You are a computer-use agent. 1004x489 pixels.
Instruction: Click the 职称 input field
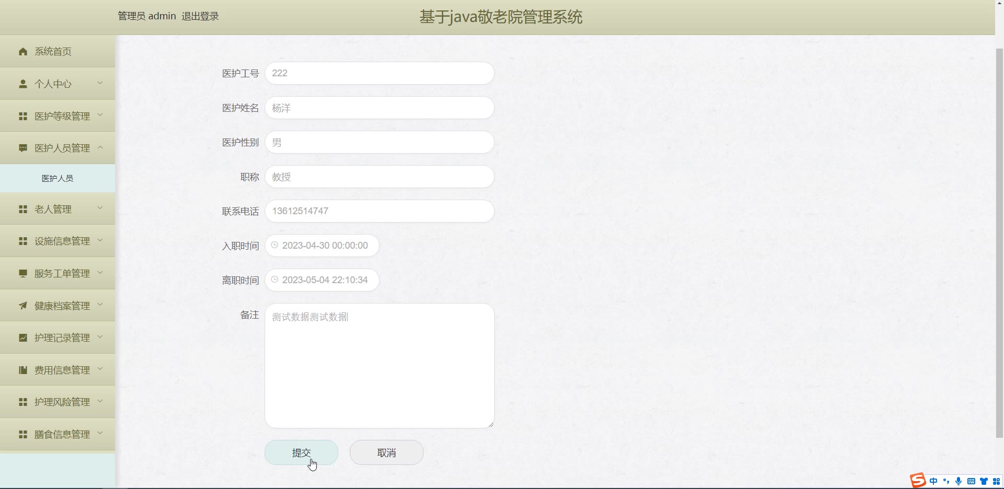pyautogui.click(x=380, y=177)
